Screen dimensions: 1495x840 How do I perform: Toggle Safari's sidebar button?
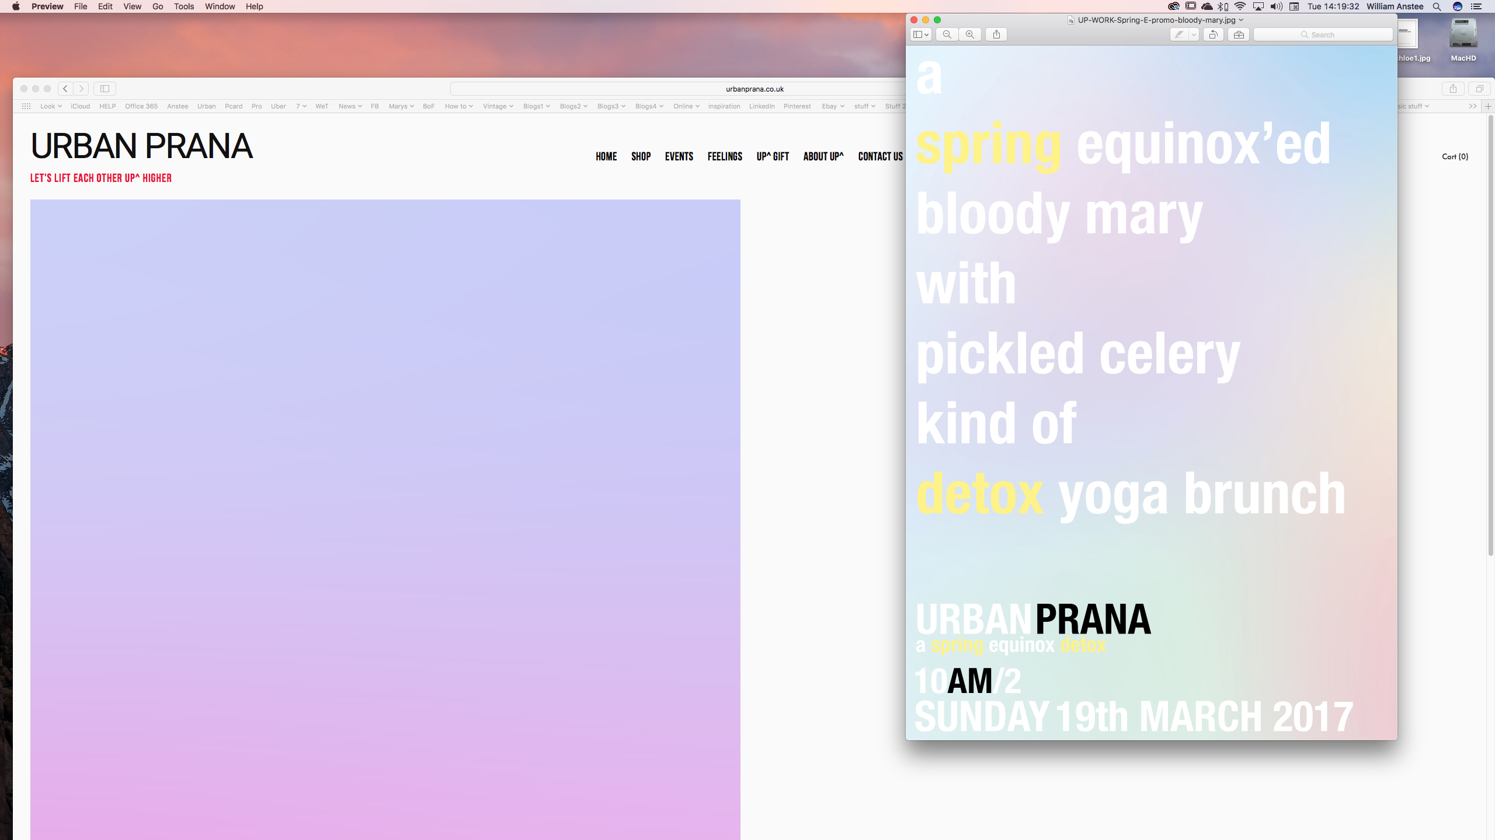[105, 89]
